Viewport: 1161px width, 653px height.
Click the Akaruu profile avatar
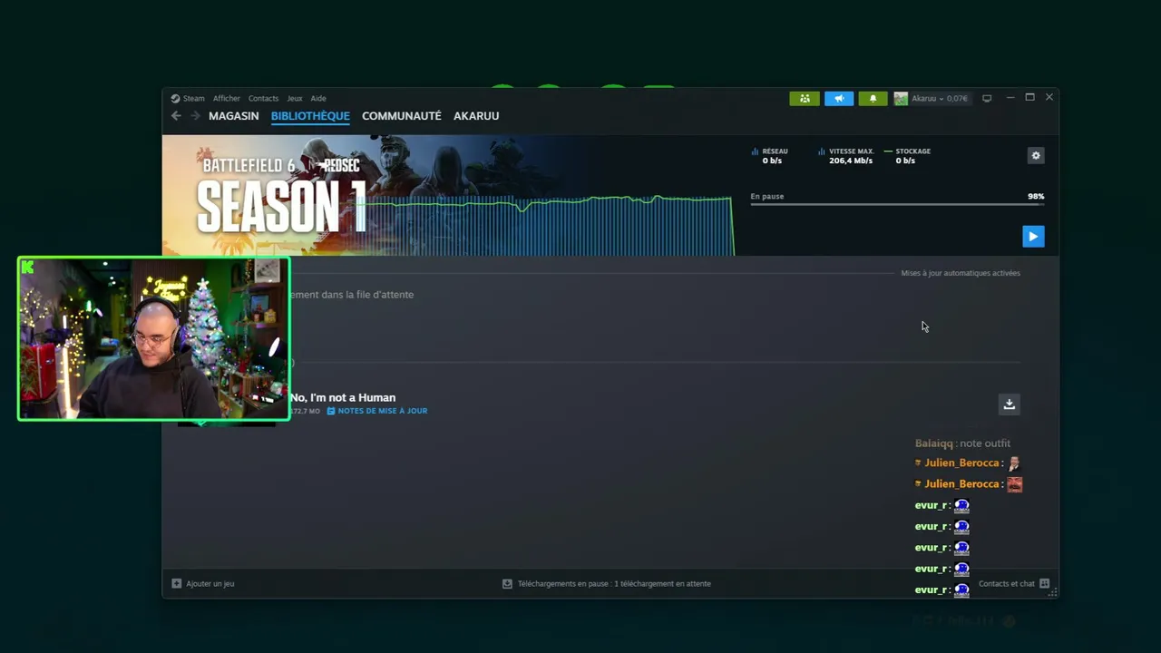[901, 98]
